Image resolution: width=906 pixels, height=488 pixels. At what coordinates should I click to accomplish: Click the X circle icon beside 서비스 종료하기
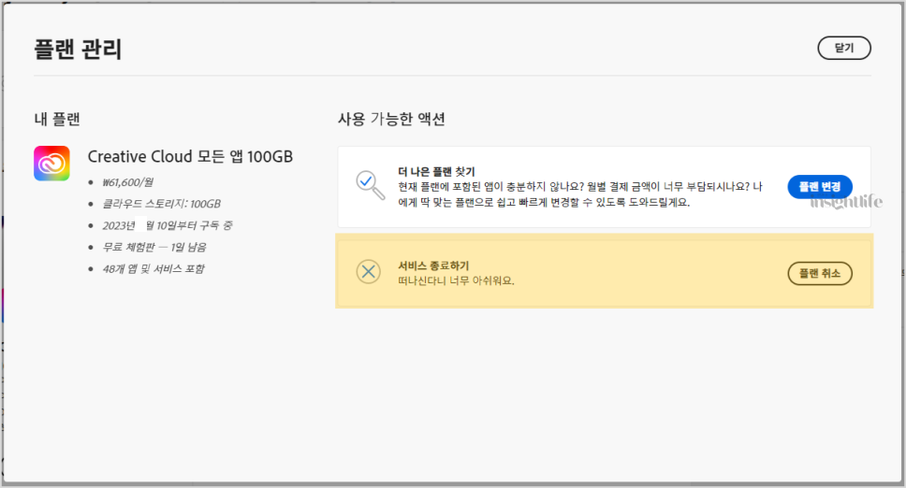pos(368,271)
